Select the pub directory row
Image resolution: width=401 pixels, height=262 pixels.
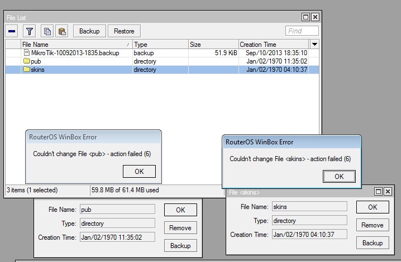pyautogui.click(x=162, y=61)
